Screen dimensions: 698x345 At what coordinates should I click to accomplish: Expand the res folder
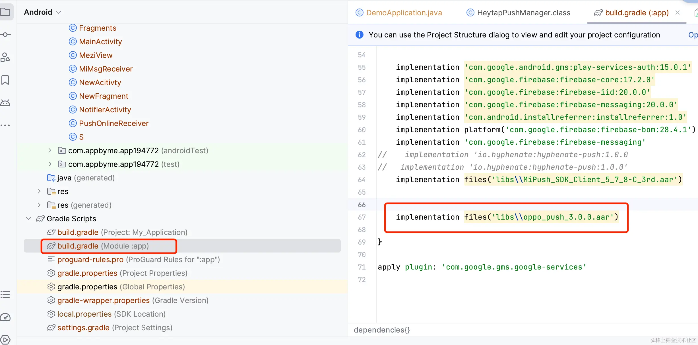(39, 192)
